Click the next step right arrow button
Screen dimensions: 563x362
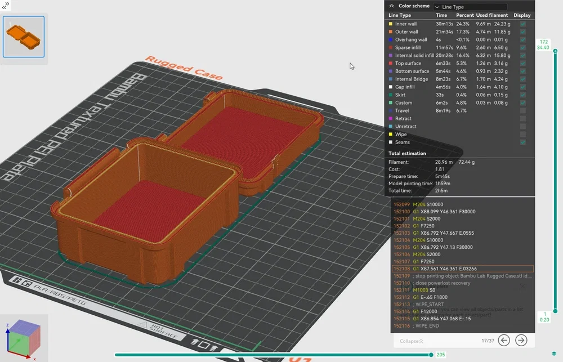tap(521, 340)
